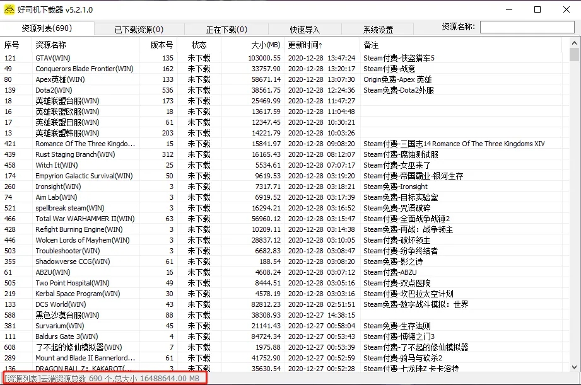Select the 黑色沙漠台服(WIN) row
The image size is (581, 385).
(285, 316)
